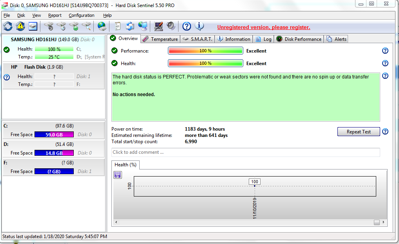Click the graph scrollbar right arrow
Image resolution: width=399 pixels, height=244 pixels.
pyautogui.click(x=383, y=222)
